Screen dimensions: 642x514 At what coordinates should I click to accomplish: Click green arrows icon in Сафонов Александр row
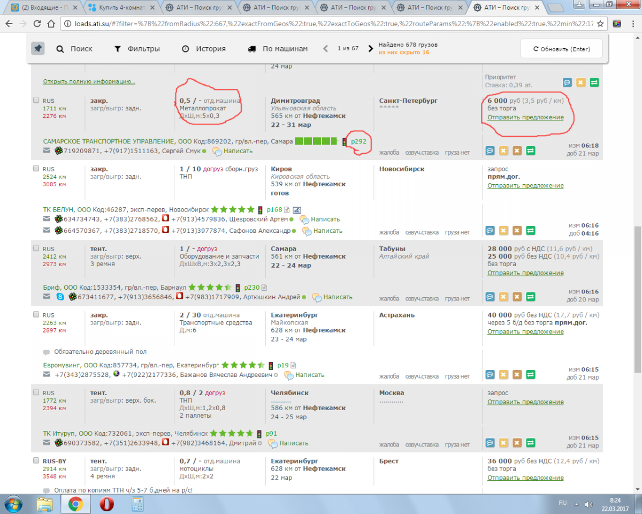(530, 230)
